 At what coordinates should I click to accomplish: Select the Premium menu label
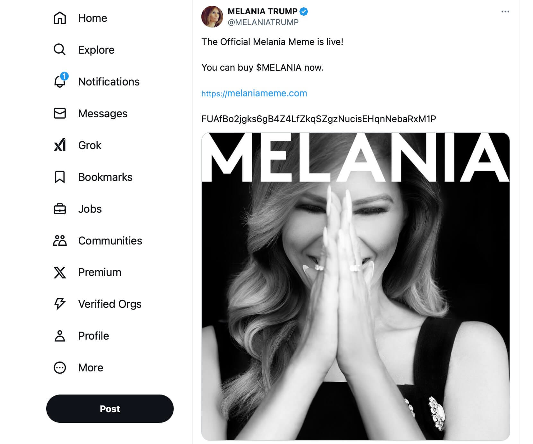pyautogui.click(x=100, y=272)
